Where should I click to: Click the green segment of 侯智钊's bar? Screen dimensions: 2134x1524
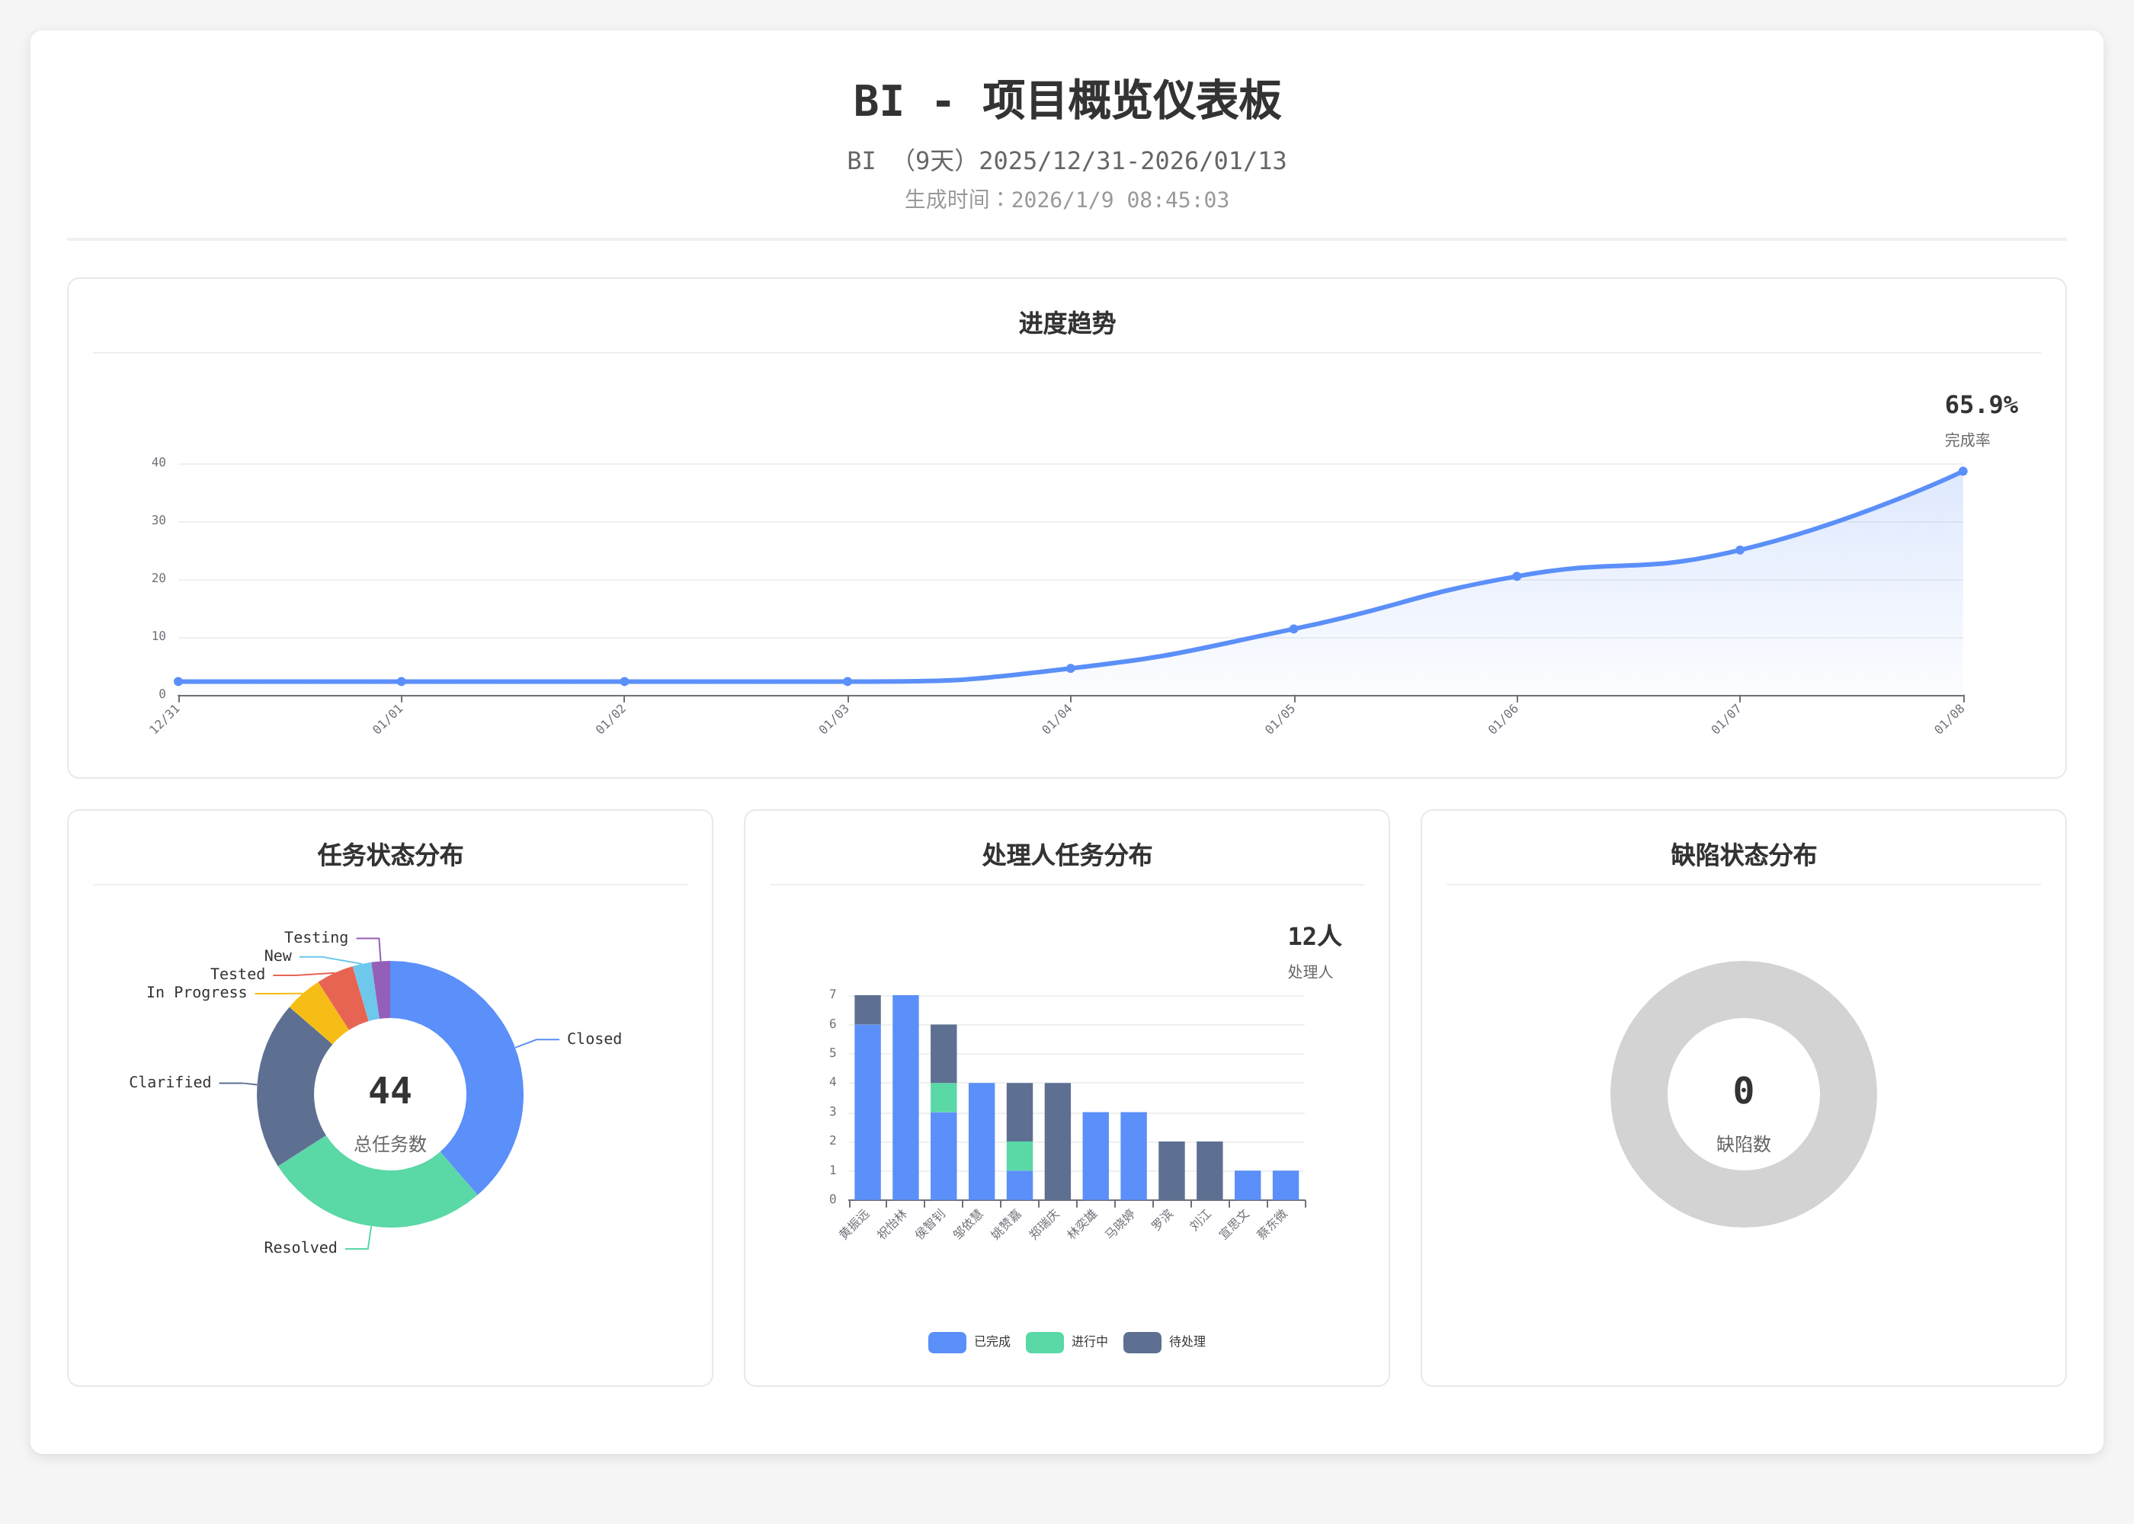click(943, 1098)
